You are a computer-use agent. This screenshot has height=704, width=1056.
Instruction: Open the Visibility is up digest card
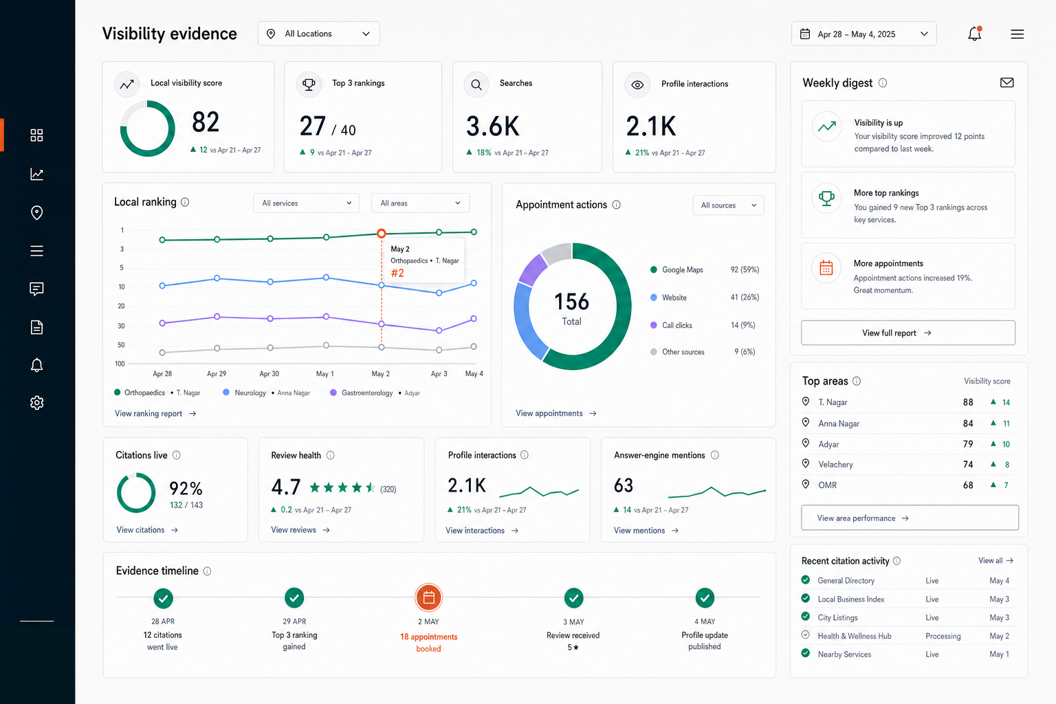click(908, 134)
